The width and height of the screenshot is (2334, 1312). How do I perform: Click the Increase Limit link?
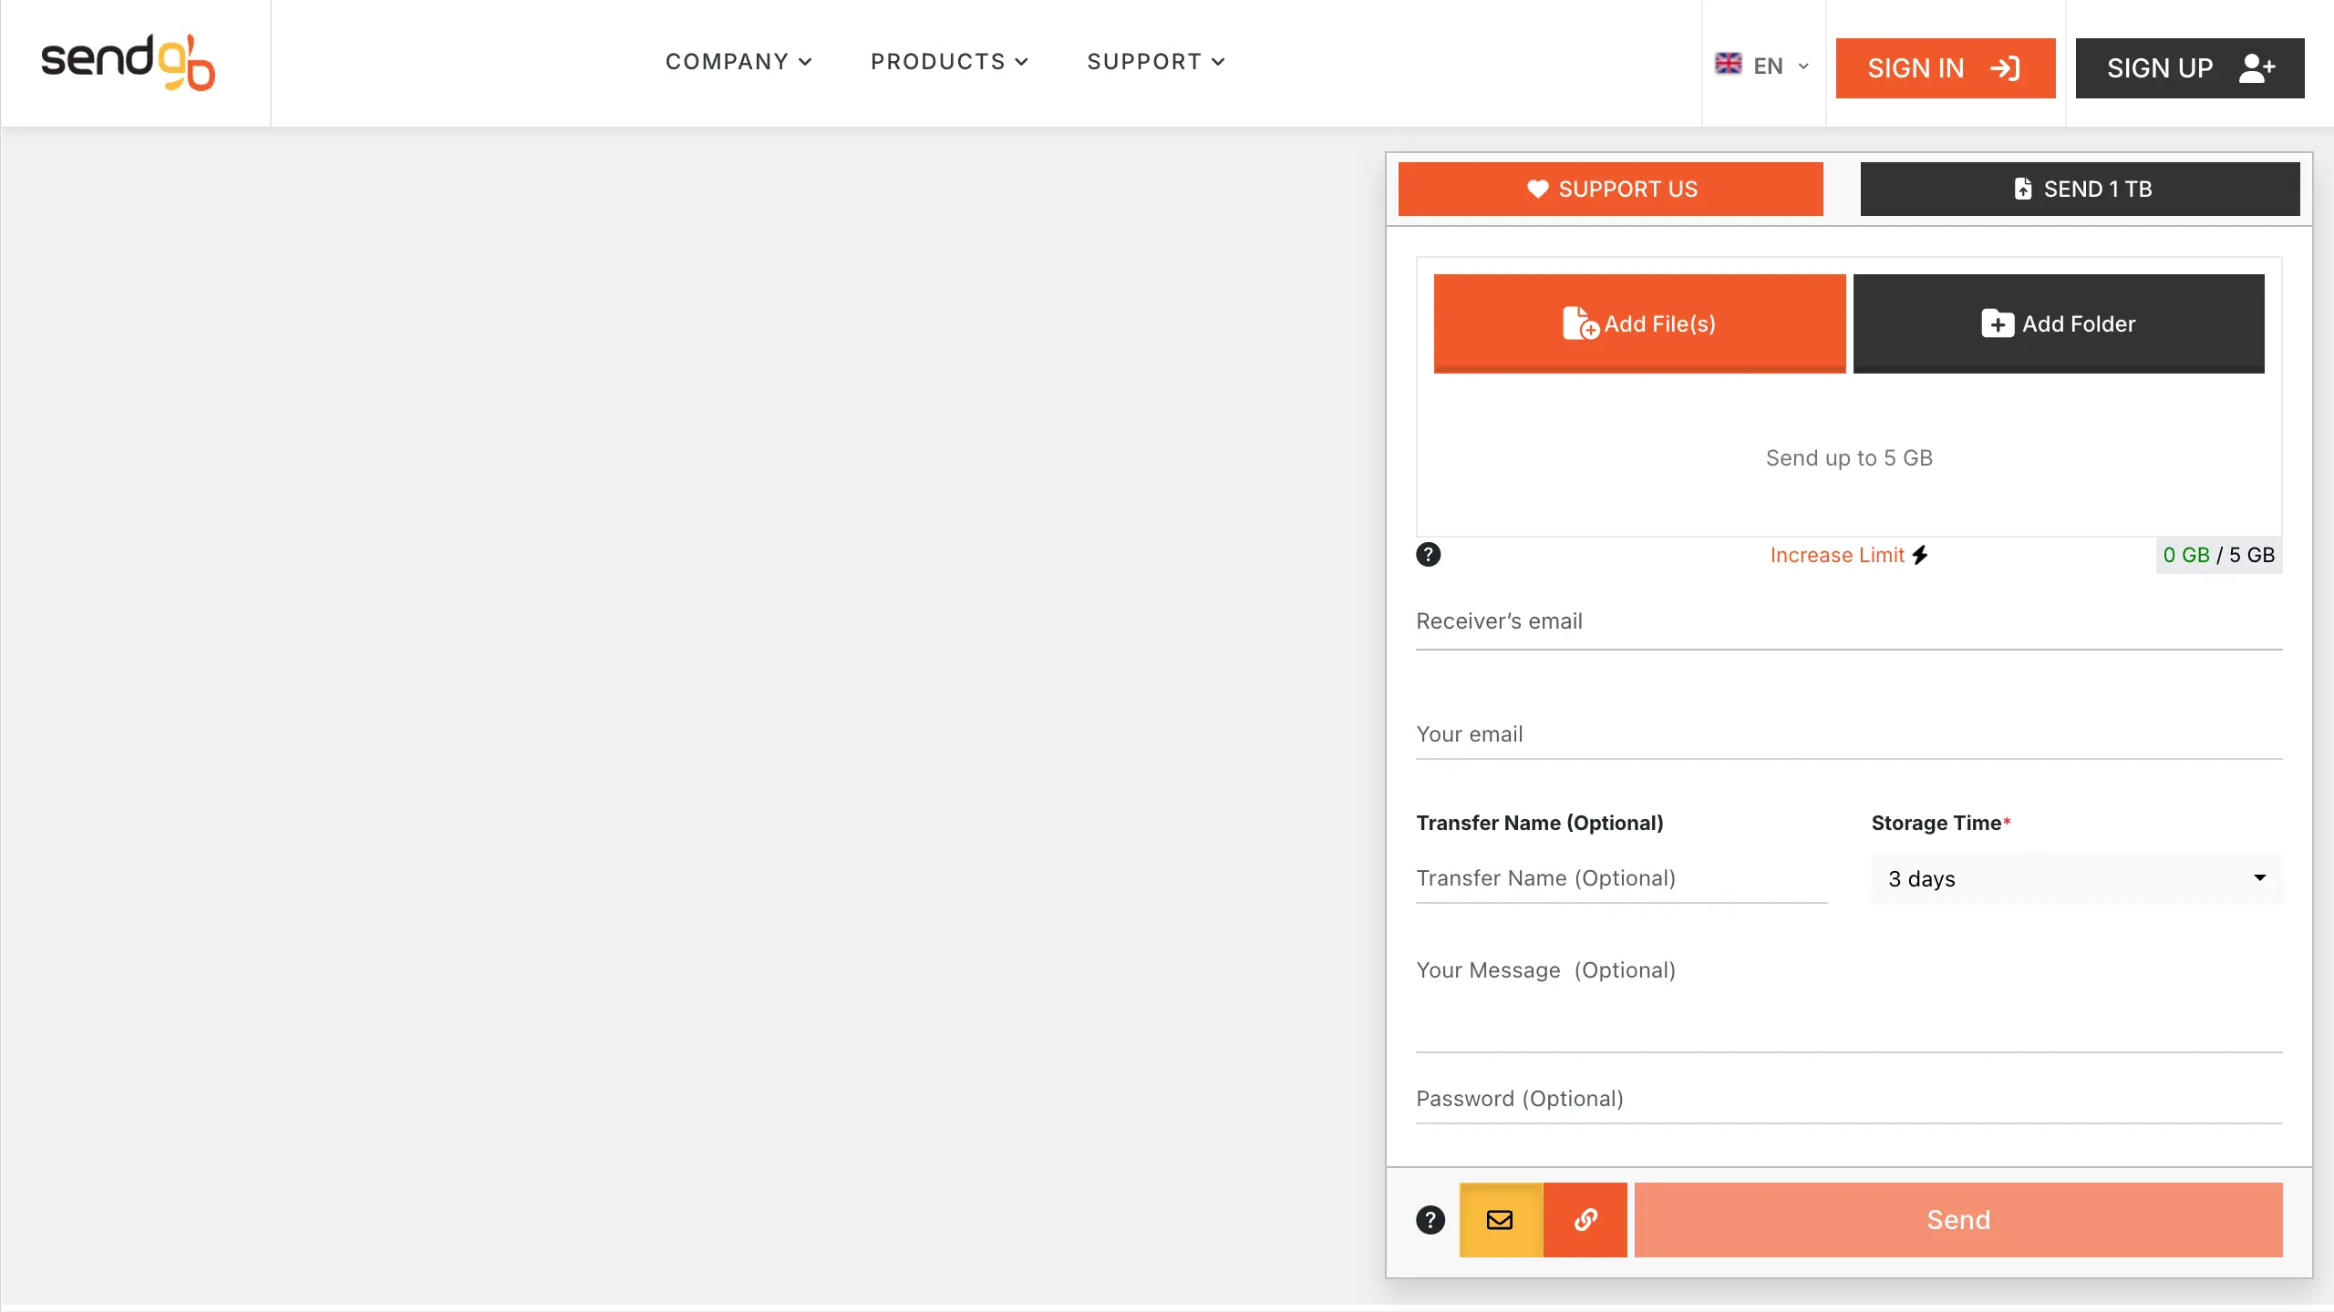coord(1837,554)
